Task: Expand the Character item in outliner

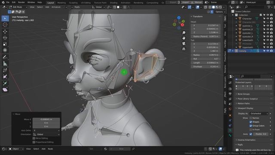Action: [x=236, y=19]
